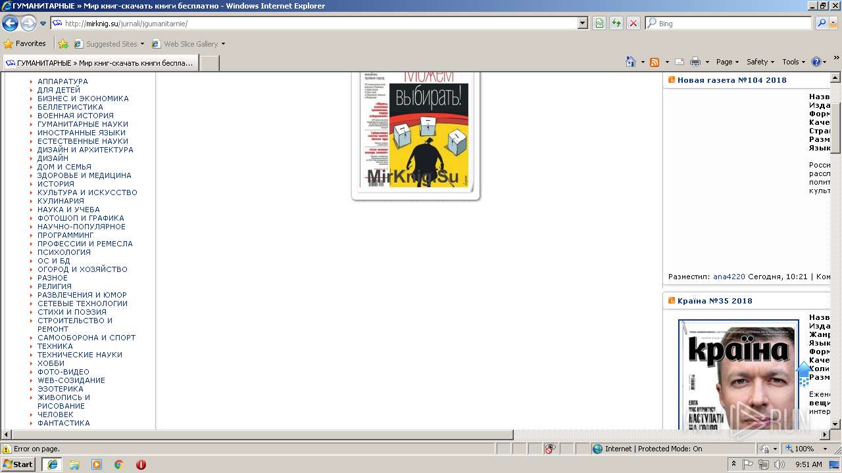Refresh the page with the Refresh icon
Viewport: 842px width, 473px height.
pyautogui.click(x=616, y=23)
